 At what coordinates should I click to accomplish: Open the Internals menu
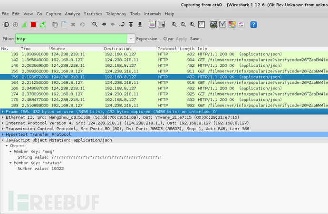tap(153, 14)
